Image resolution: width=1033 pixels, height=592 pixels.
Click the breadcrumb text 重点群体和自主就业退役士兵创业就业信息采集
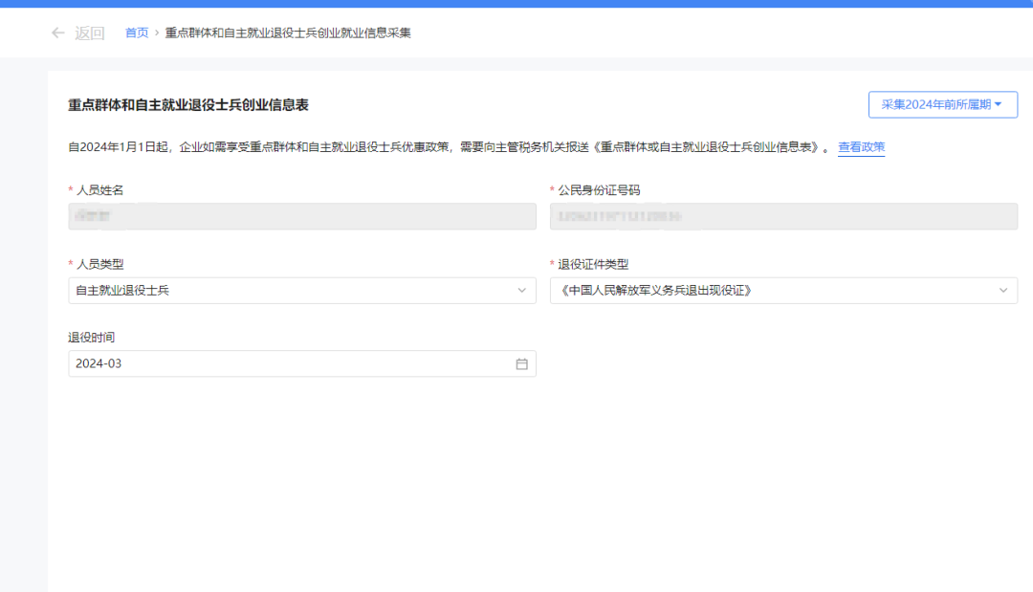point(288,33)
